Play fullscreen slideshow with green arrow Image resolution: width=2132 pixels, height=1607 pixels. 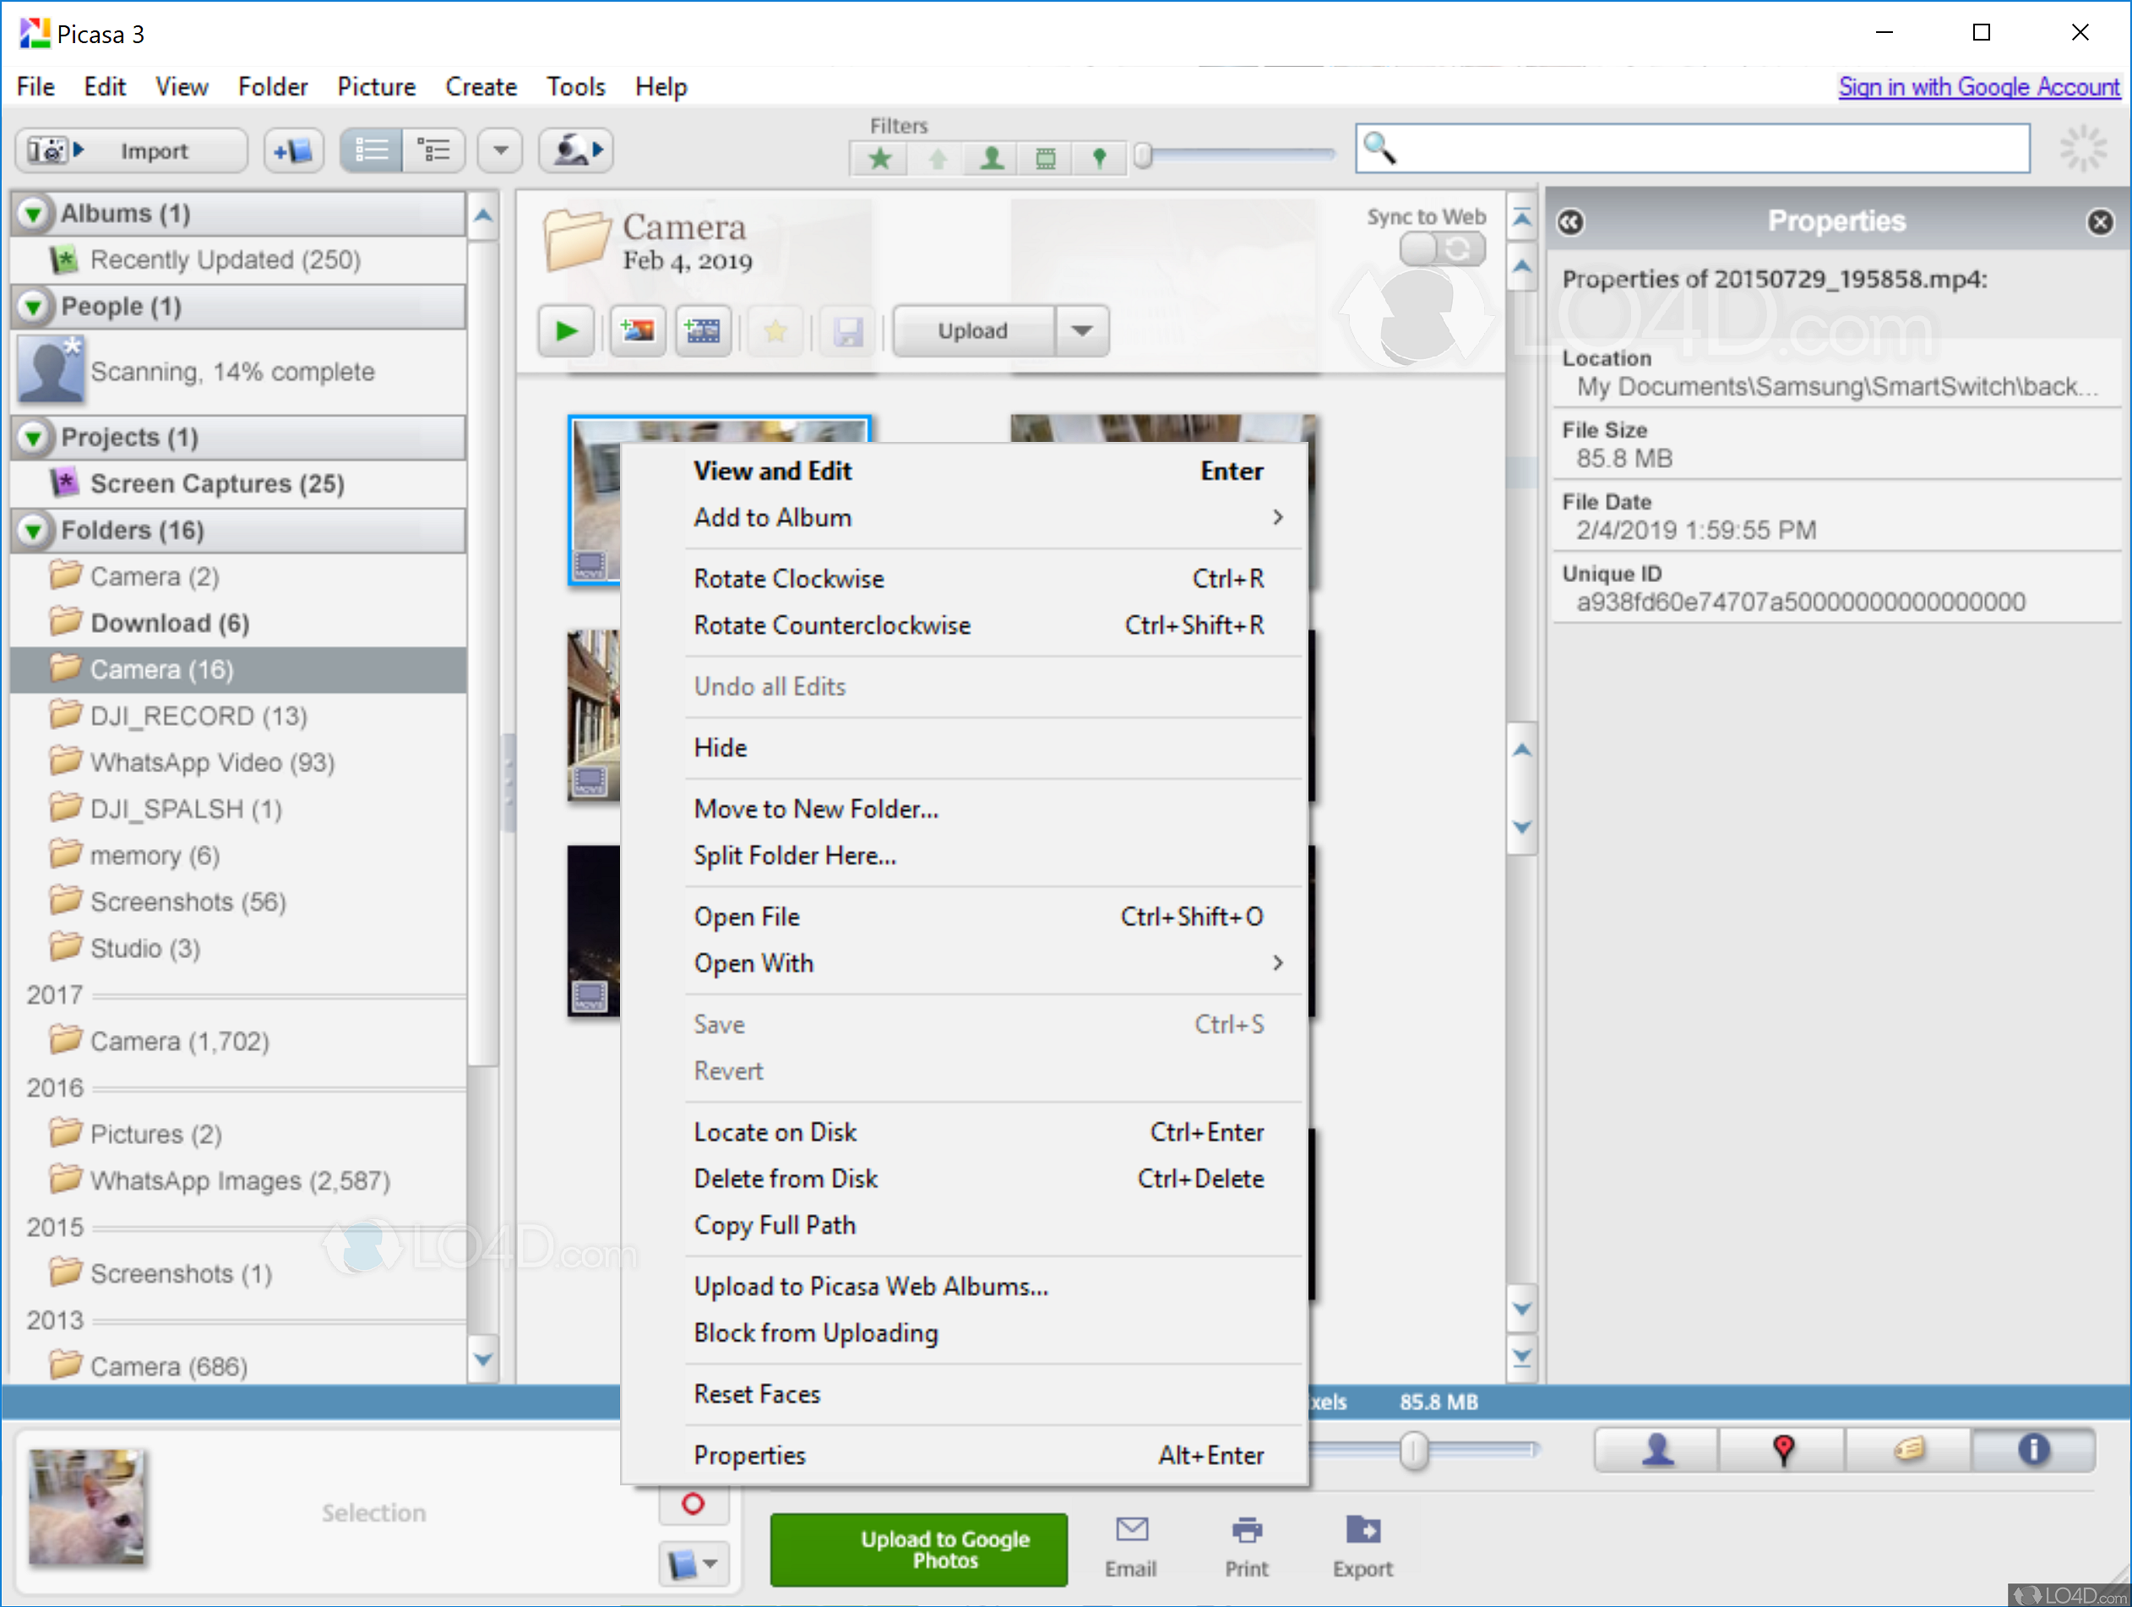(x=566, y=331)
